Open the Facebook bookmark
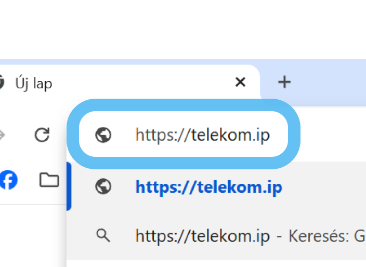 point(8,180)
